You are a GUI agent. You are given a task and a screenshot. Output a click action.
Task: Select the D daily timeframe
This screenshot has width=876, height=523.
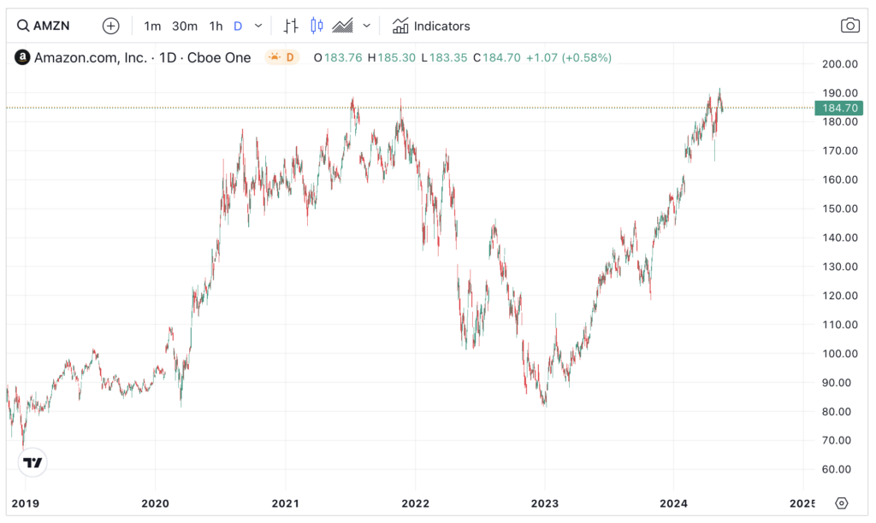coord(238,26)
